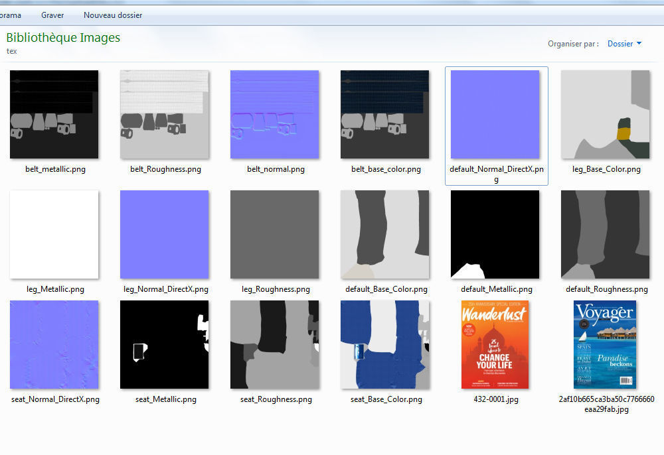Click the default_Normal_DirectX.png file name
664x455 pixels.
pos(497,174)
